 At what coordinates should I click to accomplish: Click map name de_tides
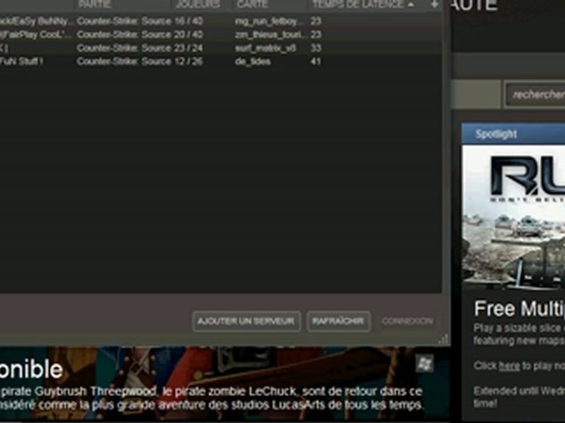click(x=252, y=62)
